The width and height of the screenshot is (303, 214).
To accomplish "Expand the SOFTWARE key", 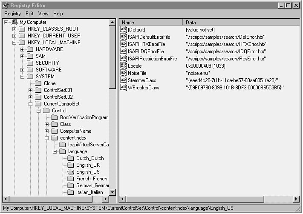I will tap(23, 70).
